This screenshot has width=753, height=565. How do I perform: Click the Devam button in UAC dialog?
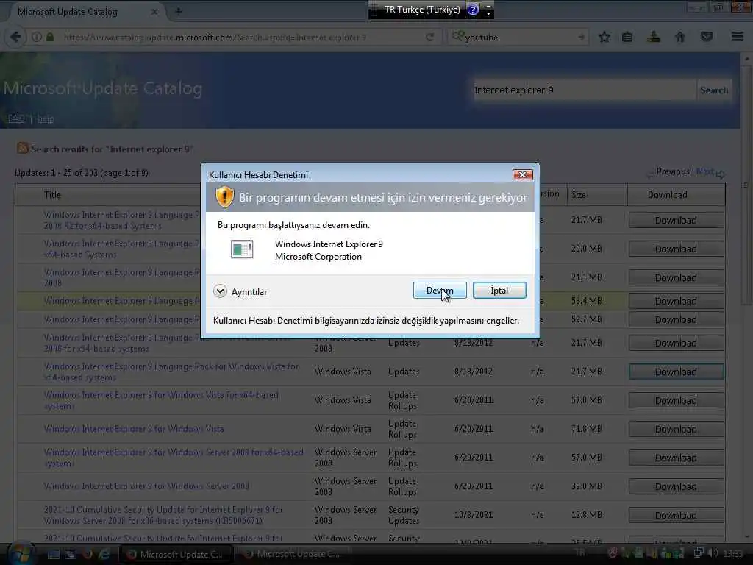coord(440,290)
